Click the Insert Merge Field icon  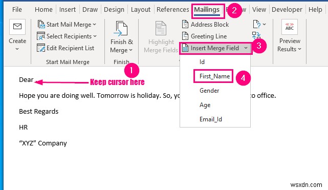185,48
